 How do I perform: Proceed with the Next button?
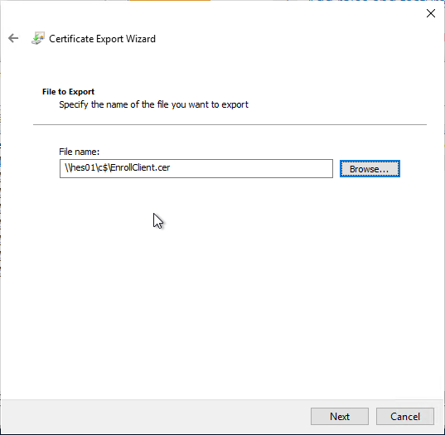(x=340, y=416)
